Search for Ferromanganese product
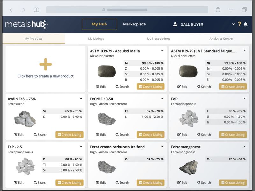255x191 pixels. 204,183
